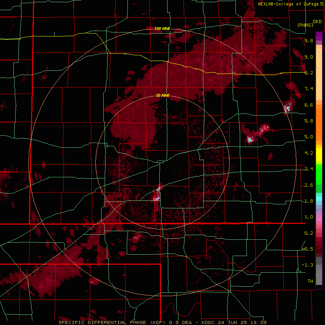Click the DKD label above the color scale
Viewport: 325px width, 325px height.
317,22
